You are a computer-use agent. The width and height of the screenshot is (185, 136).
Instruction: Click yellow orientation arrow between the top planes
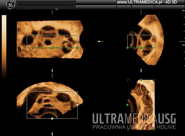(x=100, y=41)
